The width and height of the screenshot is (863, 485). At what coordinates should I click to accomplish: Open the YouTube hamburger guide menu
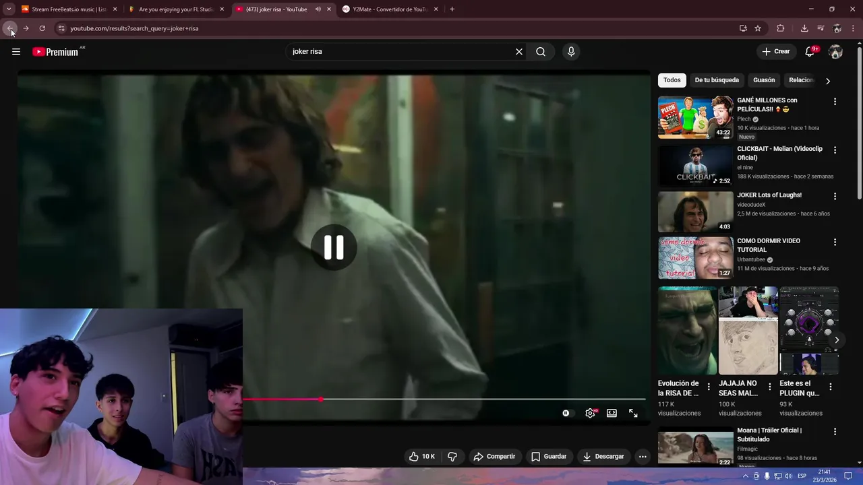pos(16,52)
